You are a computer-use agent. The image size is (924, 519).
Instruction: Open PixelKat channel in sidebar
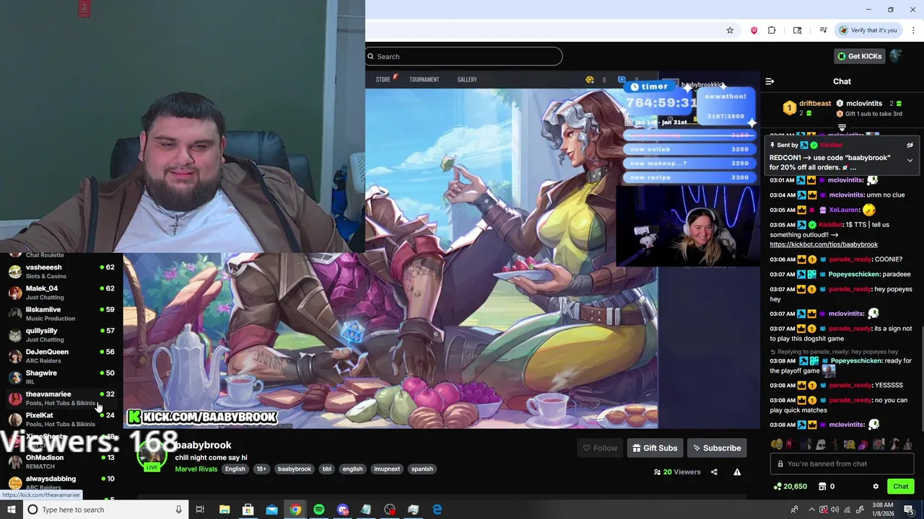pos(61,419)
